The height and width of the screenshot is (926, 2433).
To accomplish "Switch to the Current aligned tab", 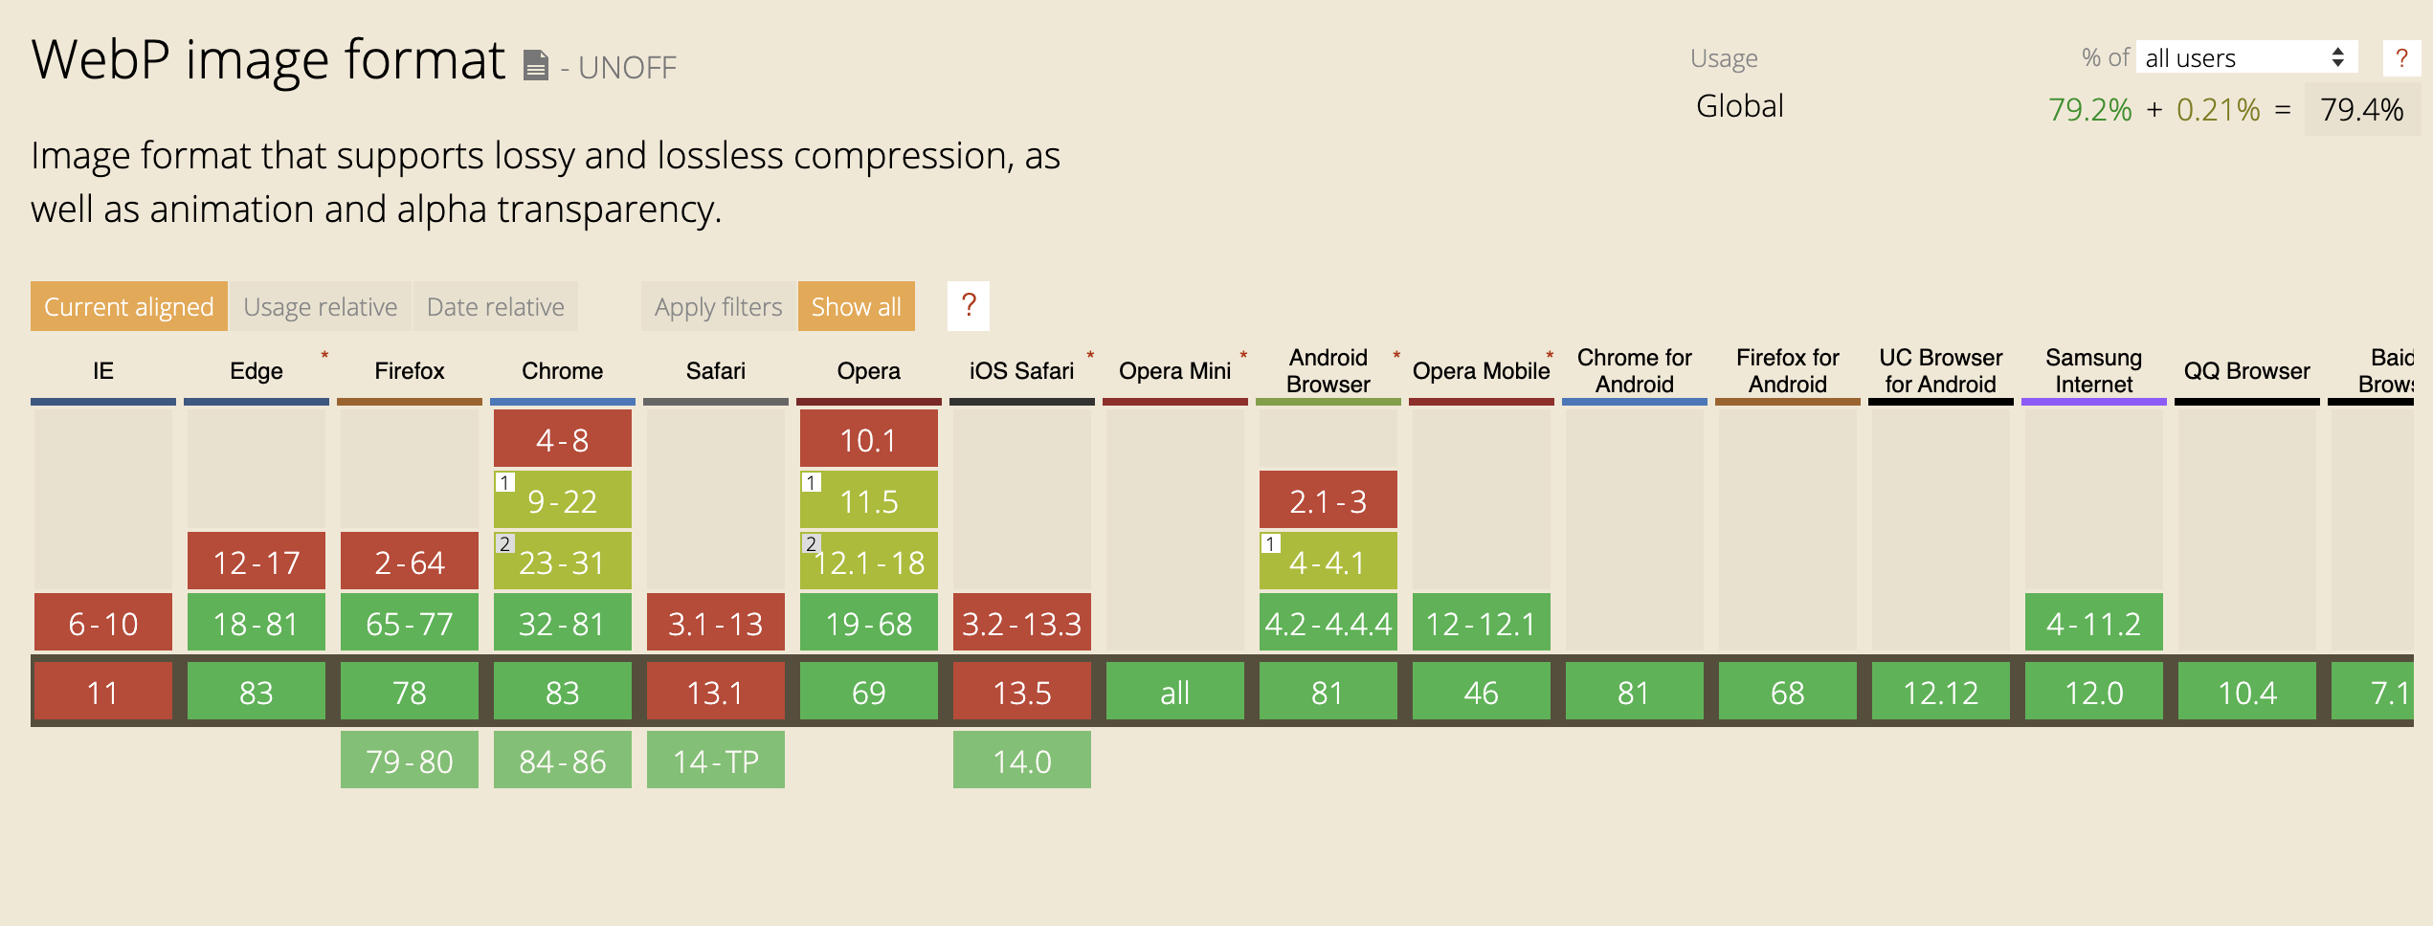I will pyautogui.click(x=128, y=306).
